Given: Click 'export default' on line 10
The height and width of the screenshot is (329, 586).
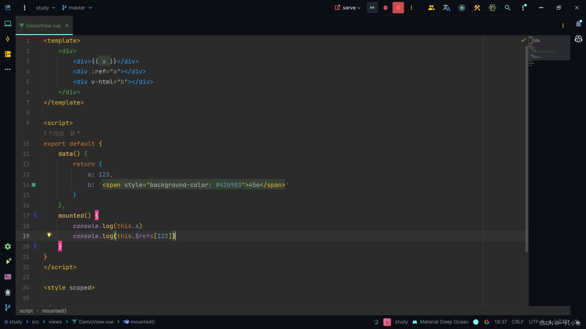Looking at the screenshot, I should click(x=69, y=144).
